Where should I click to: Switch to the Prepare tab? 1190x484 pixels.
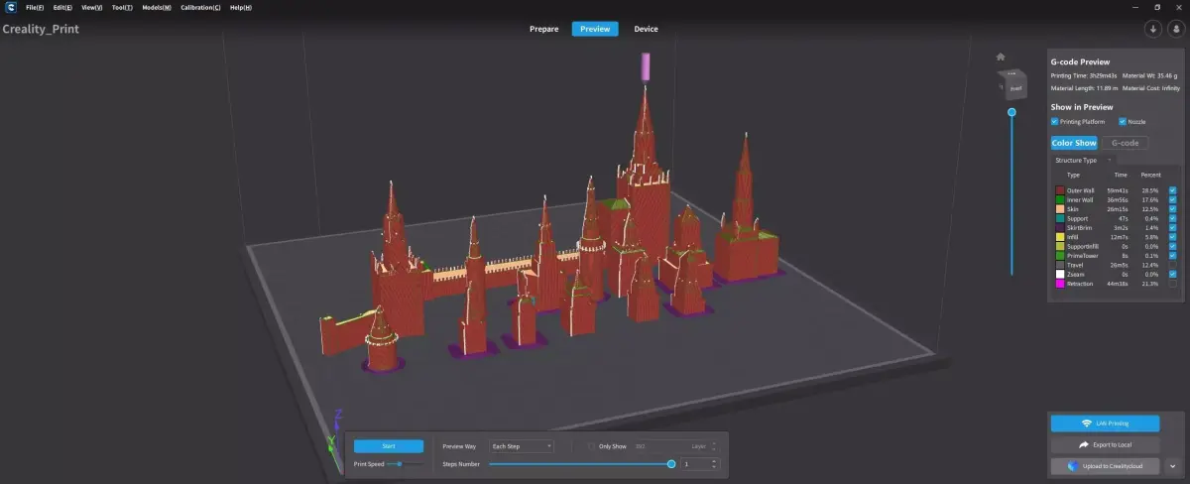pyautogui.click(x=543, y=29)
